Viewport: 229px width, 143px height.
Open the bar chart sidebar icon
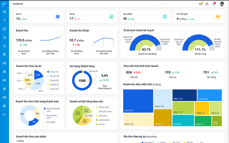pos(4,114)
